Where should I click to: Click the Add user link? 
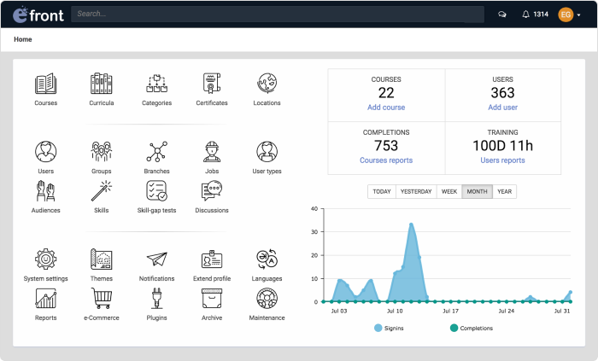(x=502, y=108)
